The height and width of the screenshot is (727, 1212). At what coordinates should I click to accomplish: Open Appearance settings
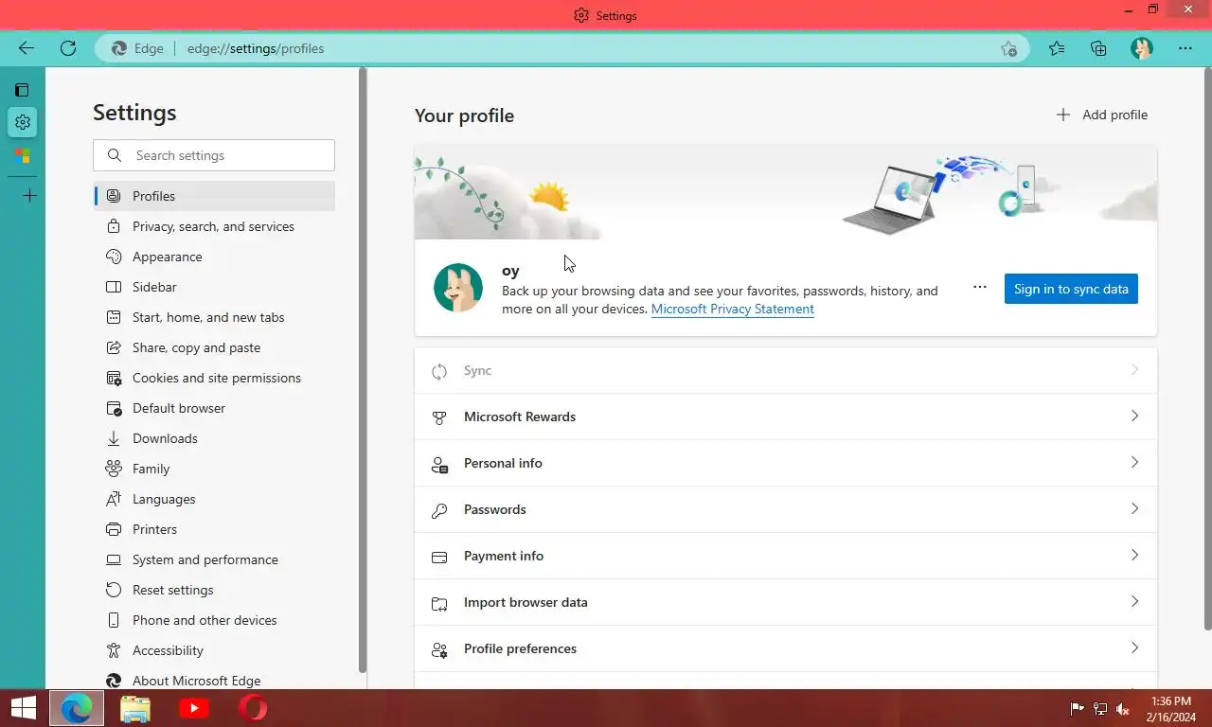point(214,257)
